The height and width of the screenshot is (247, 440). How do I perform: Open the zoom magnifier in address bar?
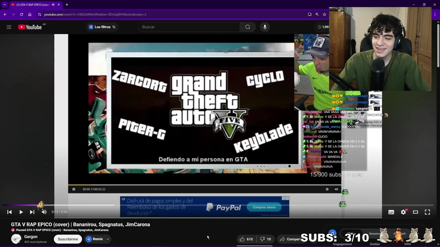317,14
